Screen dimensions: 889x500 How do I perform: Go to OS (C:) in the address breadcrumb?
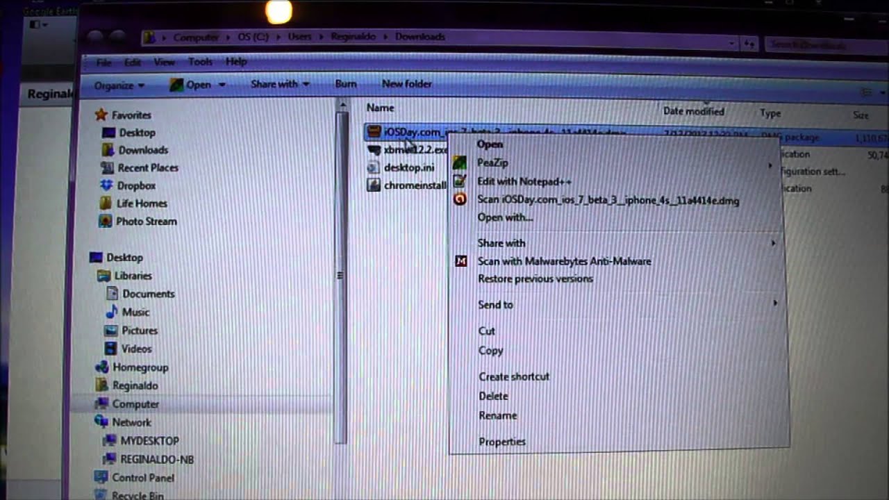click(x=252, y=37)
